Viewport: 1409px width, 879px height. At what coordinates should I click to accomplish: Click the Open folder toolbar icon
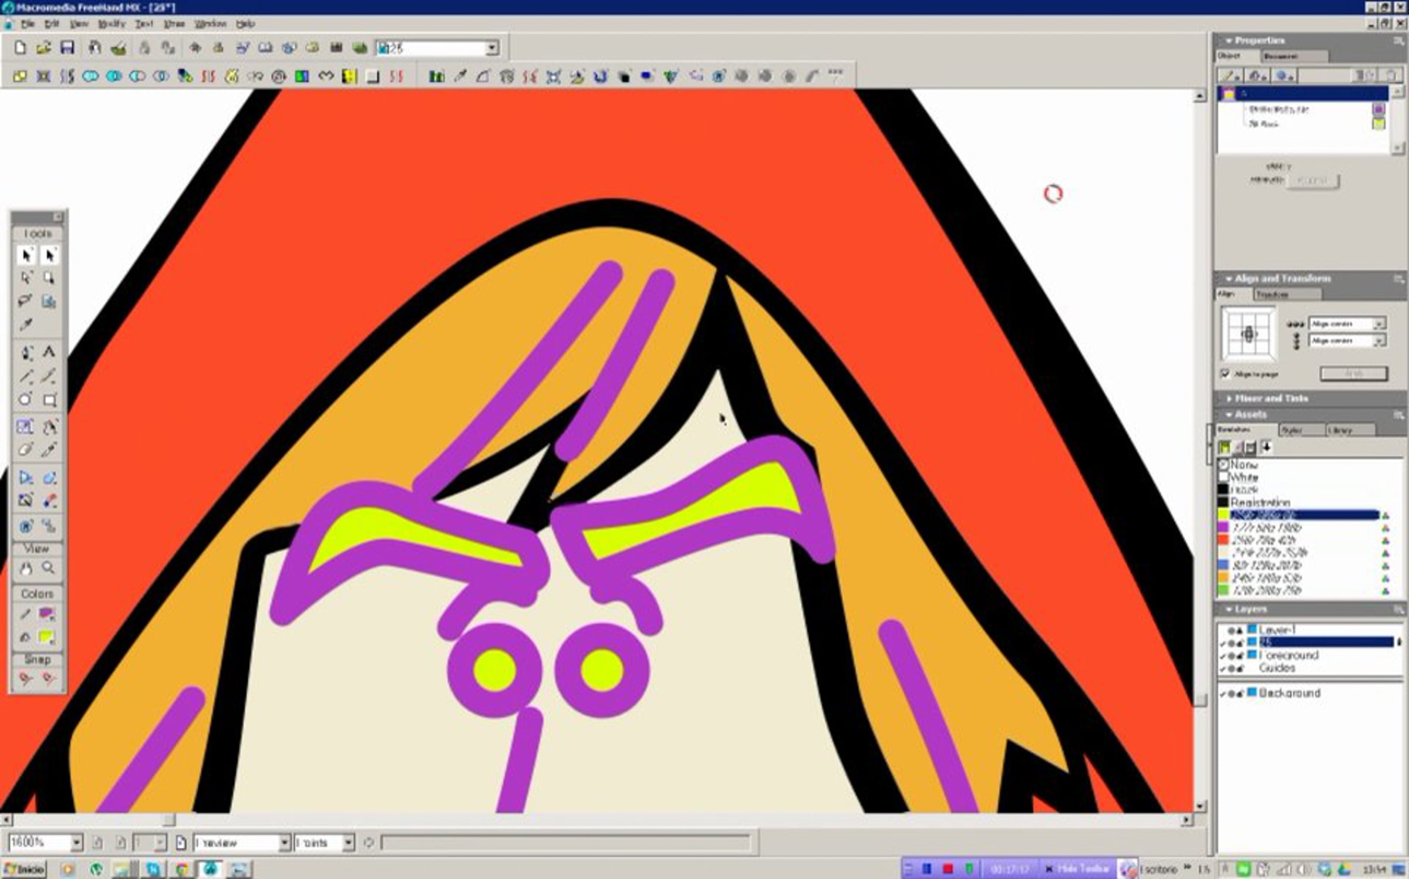[x=43, y=48]
